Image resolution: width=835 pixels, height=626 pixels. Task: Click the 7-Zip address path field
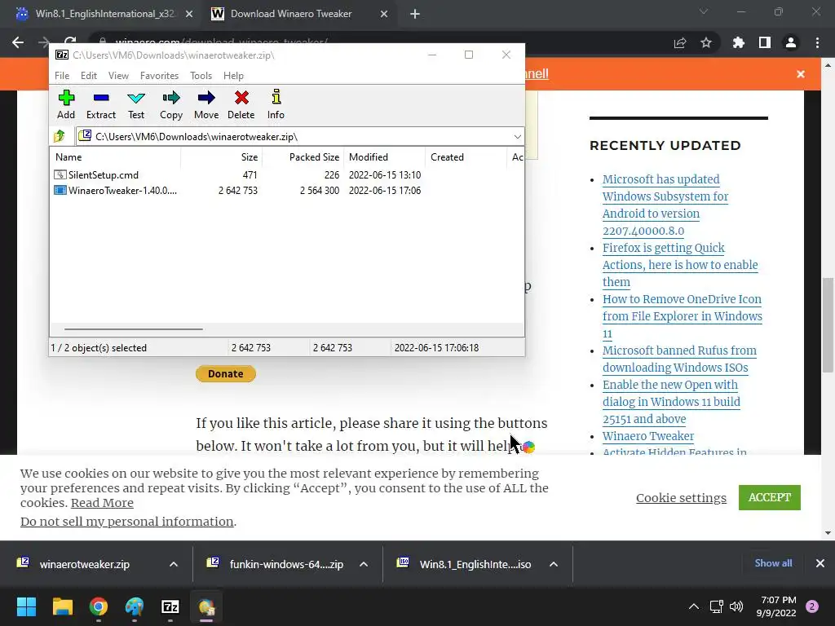click(x=300, y=137)
